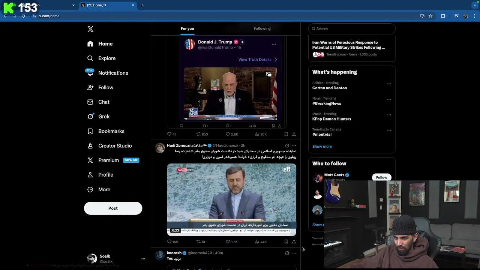Open Hadi Zonouzi profile avatar
Viewport: 480px width, 270px height.
[160, 148]
